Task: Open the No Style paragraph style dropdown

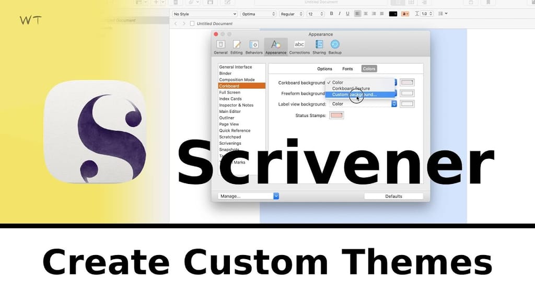Action: [205, 14]
